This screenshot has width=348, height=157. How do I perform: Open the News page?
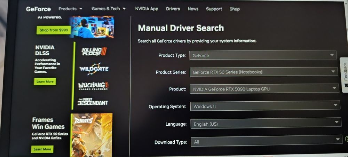click(193, 9)
